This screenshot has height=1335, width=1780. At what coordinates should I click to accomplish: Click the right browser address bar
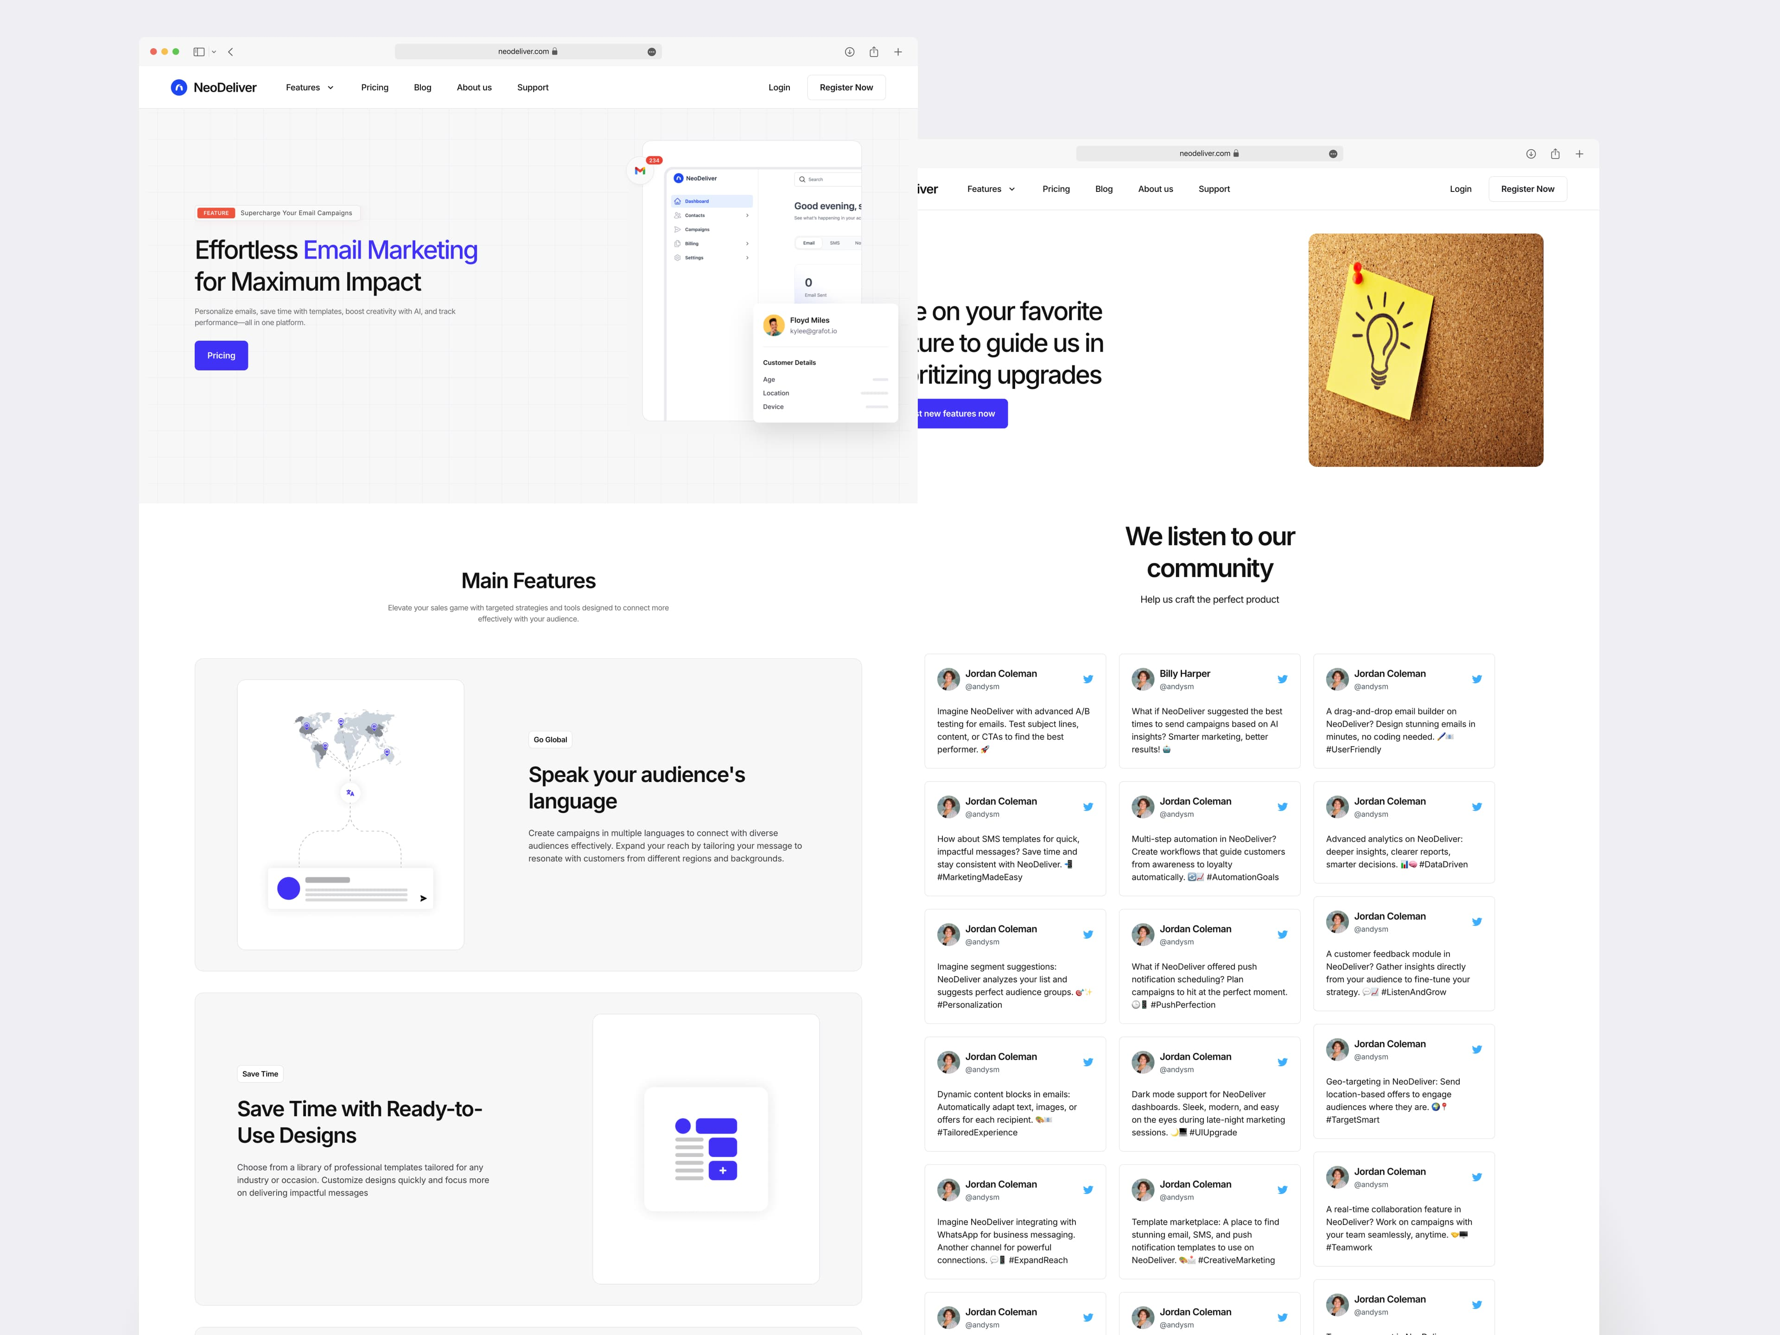[x=1209, y=154]
